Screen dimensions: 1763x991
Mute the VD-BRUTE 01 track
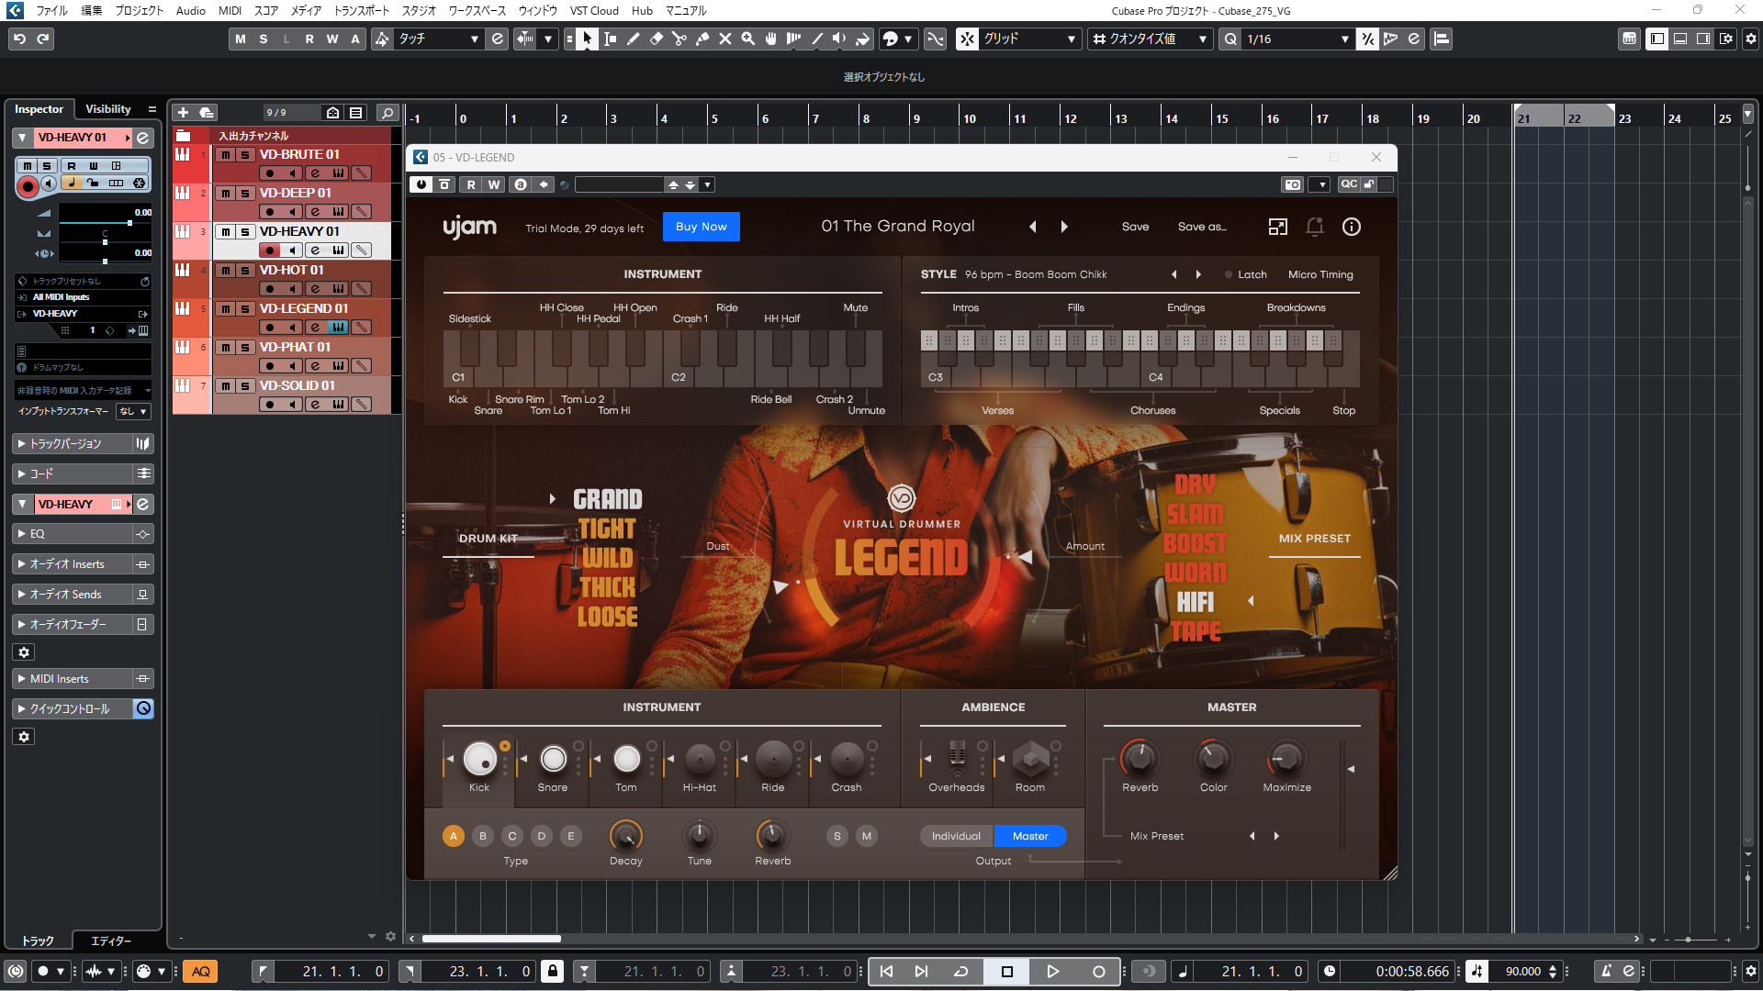pos(226,155)
